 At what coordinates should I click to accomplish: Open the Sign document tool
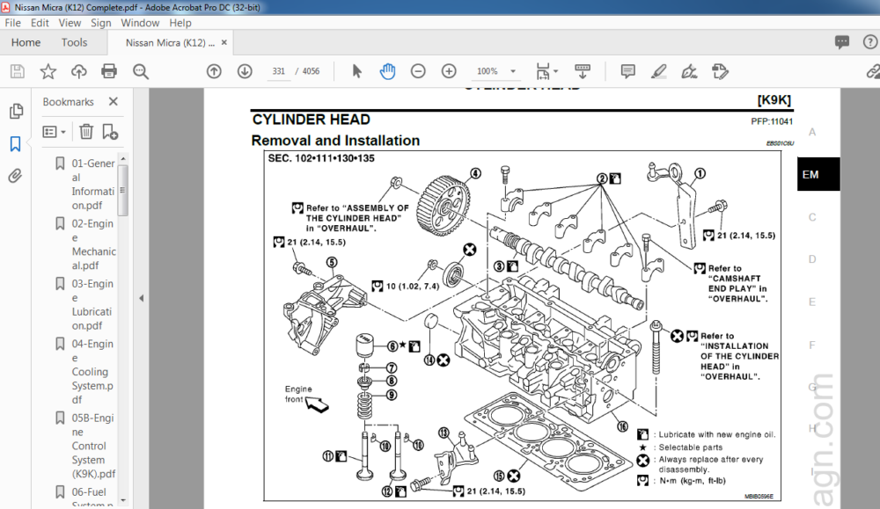689,71
